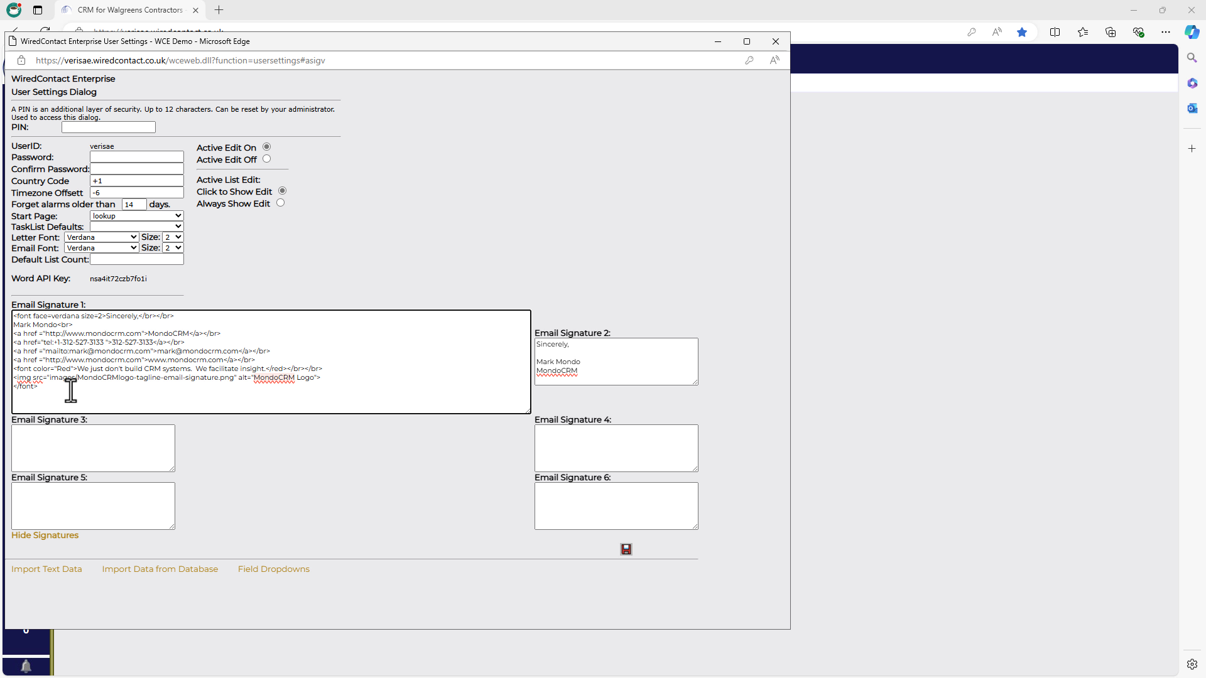Open the Start Page dropdown

pyautogui.click(x=136, y=216)
